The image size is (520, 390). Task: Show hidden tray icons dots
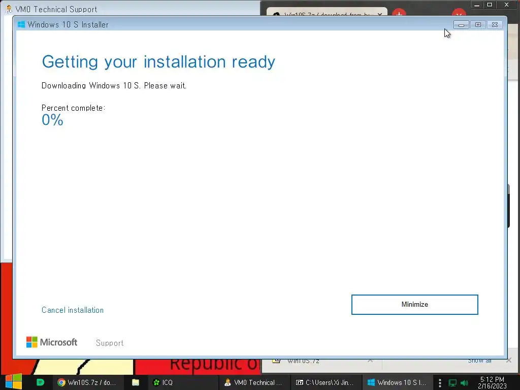tap(440, 383)
